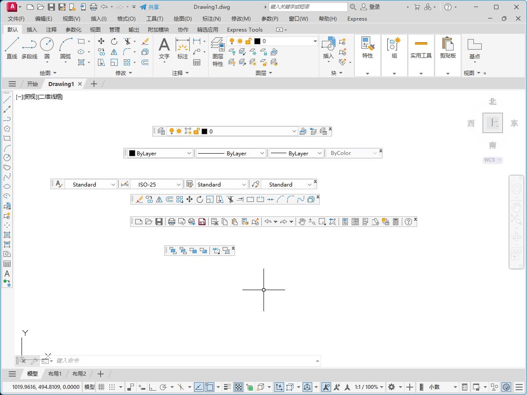Toggle grid display in status bar
527x395 pixels.
click(101, 387)
